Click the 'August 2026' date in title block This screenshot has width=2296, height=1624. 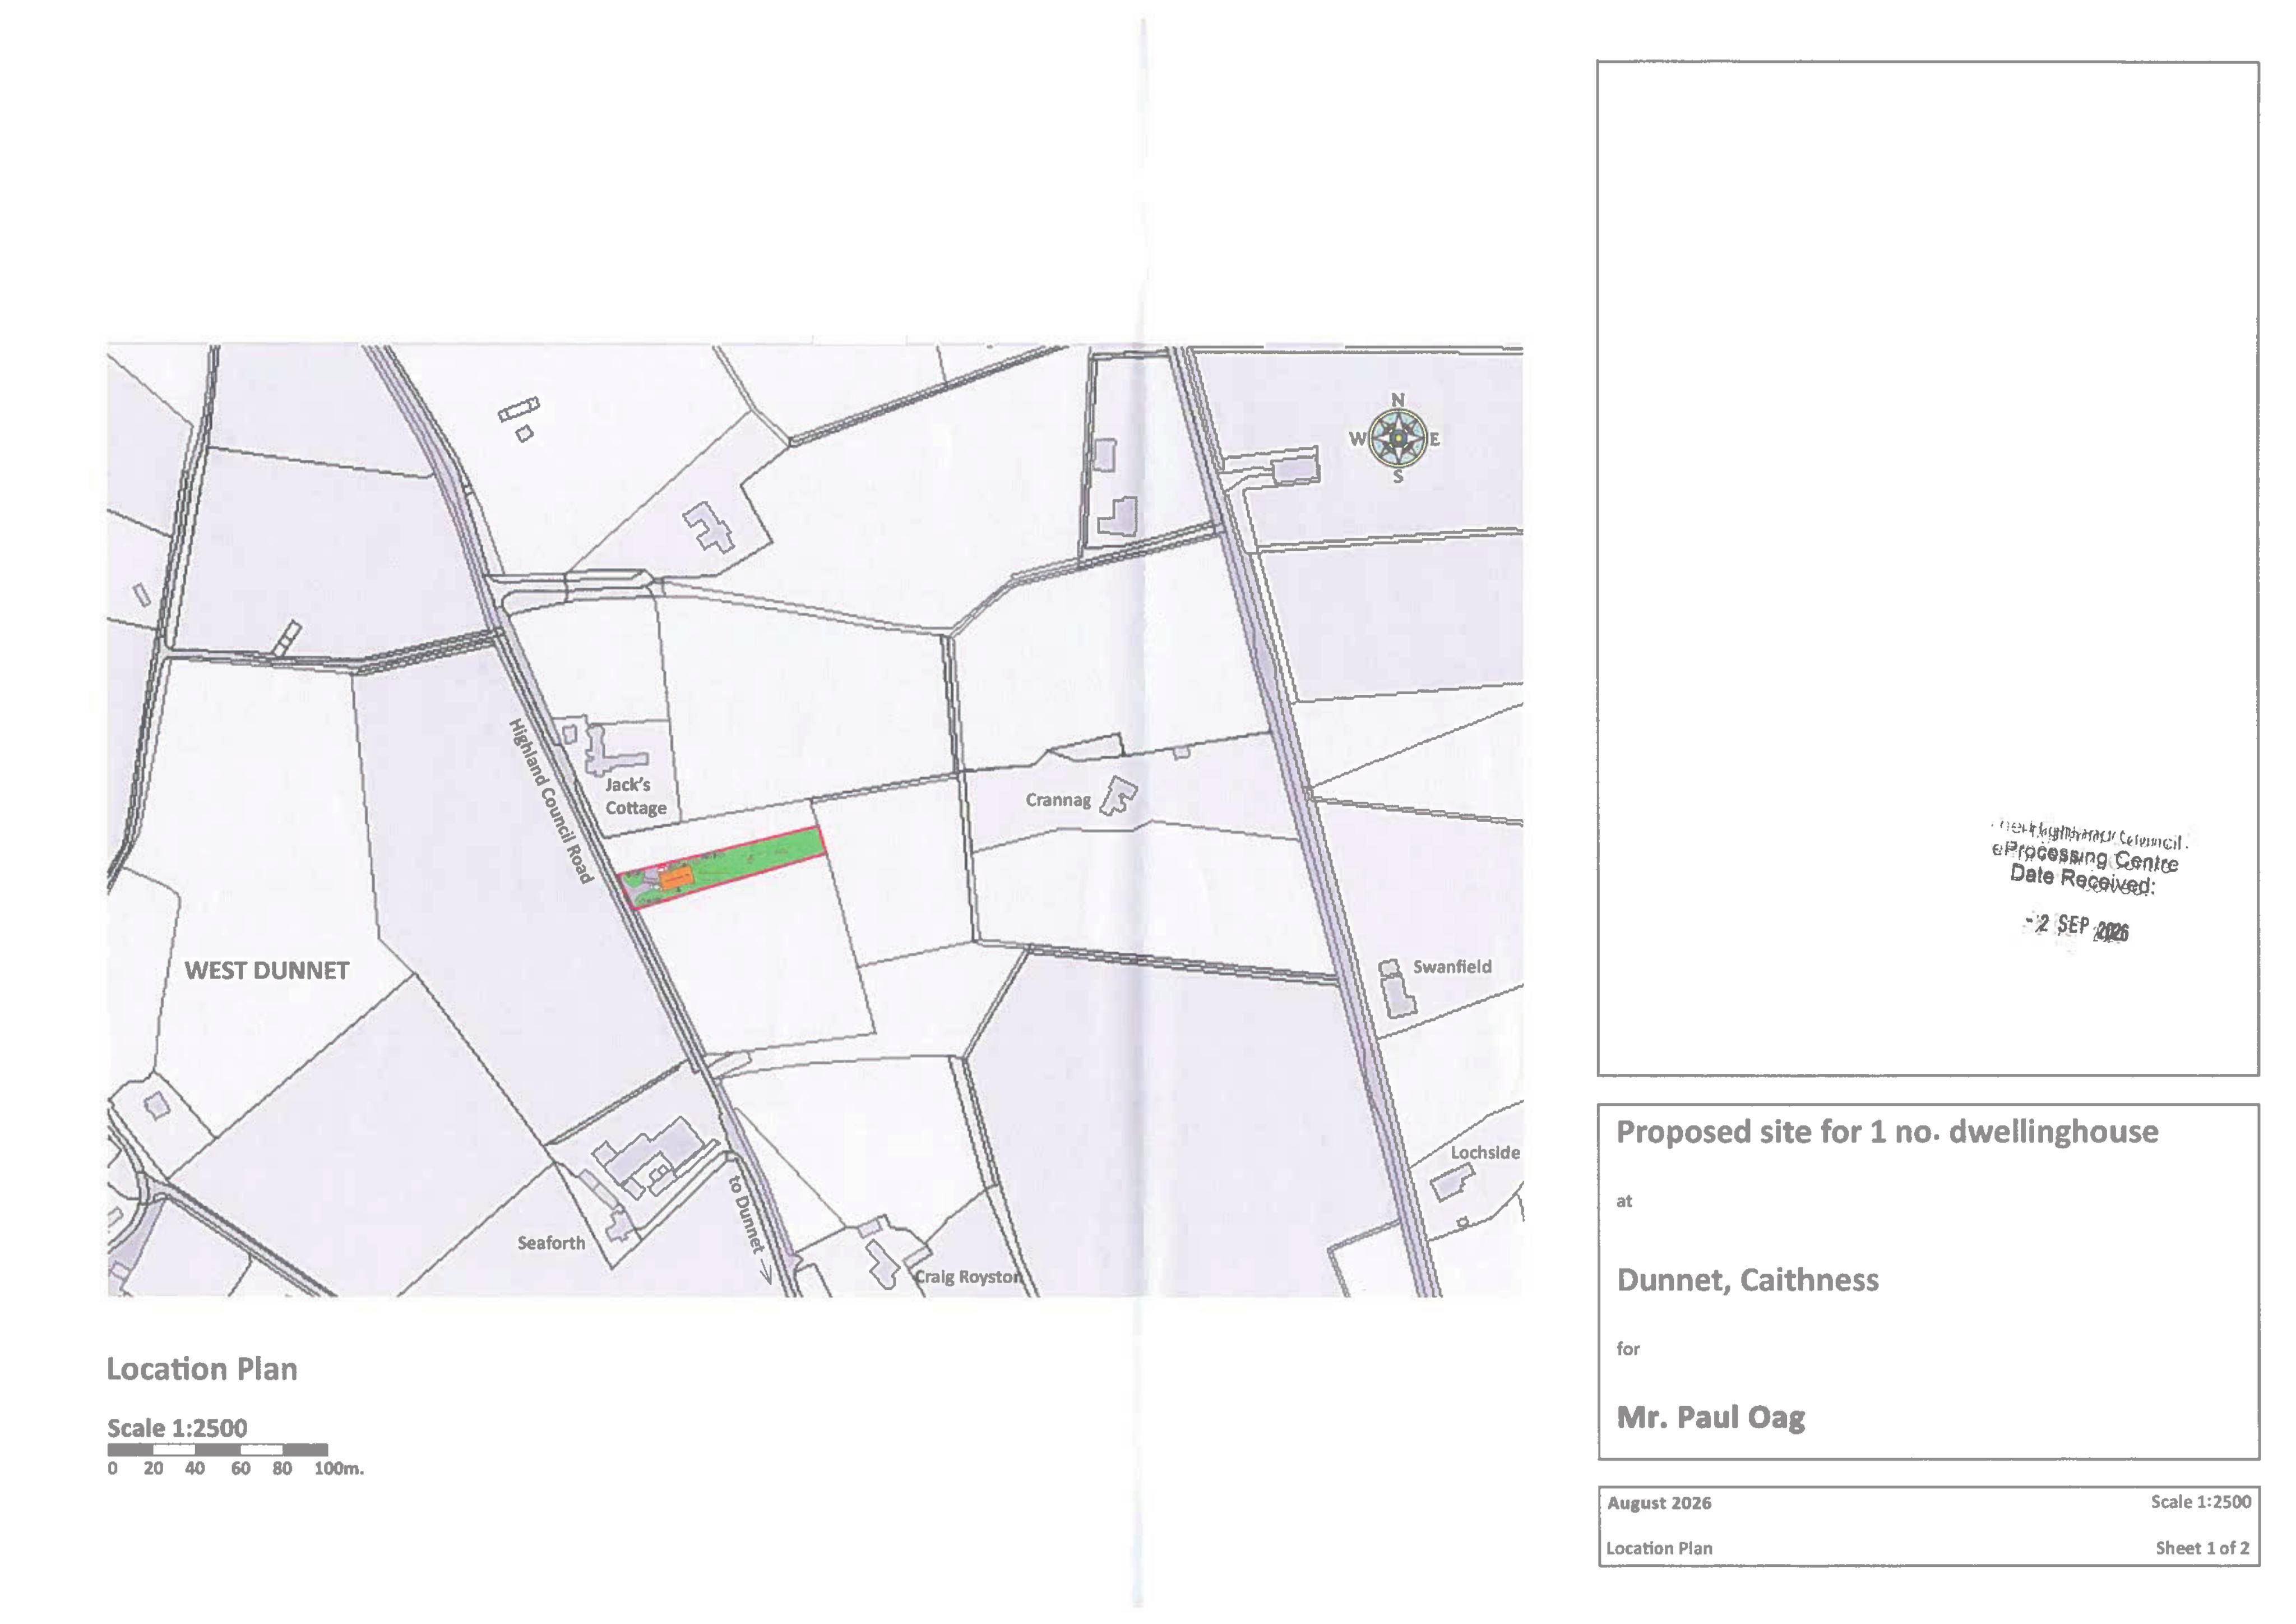1659,1502
